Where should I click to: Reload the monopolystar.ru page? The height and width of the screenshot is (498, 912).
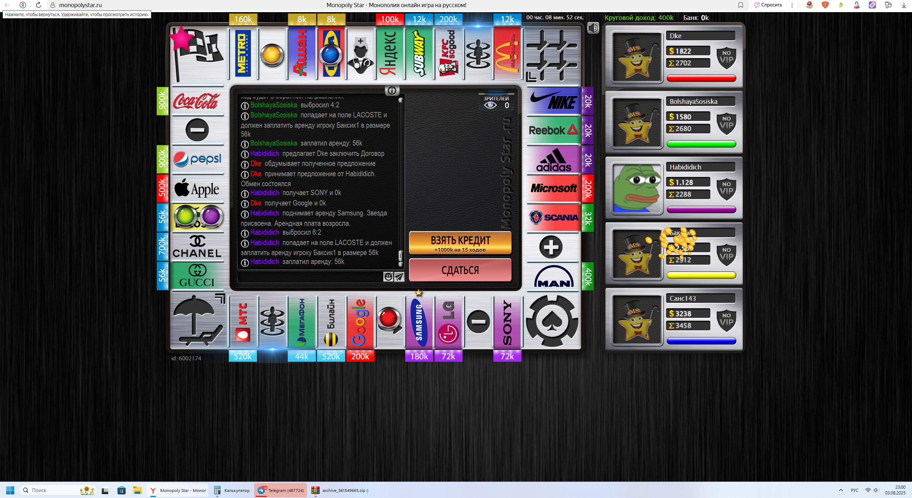tap(39, 5)
